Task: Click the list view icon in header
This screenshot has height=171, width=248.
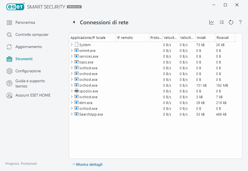Action: tap(222, 22)
